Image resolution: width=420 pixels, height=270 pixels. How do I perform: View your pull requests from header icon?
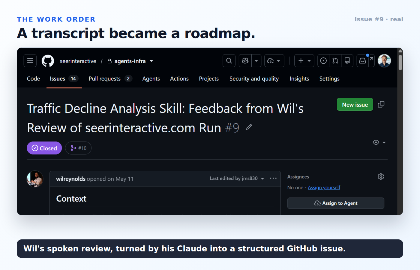click(x=335, y=61)
